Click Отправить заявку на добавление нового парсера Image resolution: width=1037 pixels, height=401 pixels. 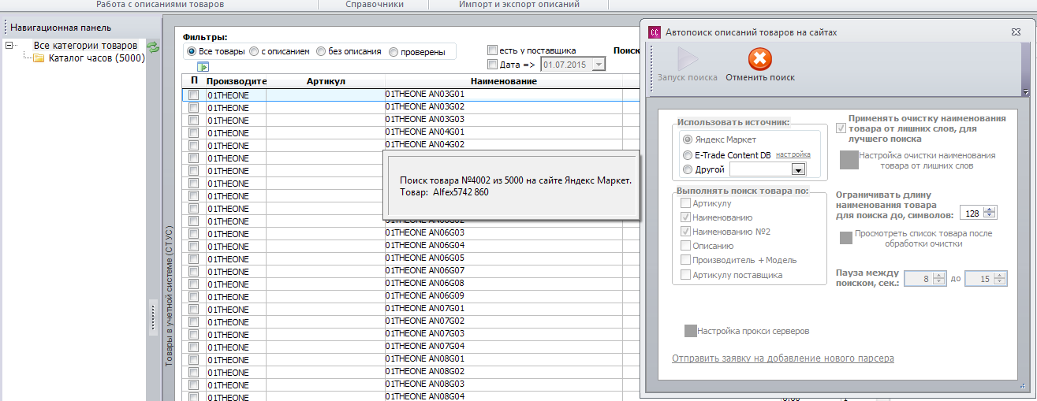[782, 358]
